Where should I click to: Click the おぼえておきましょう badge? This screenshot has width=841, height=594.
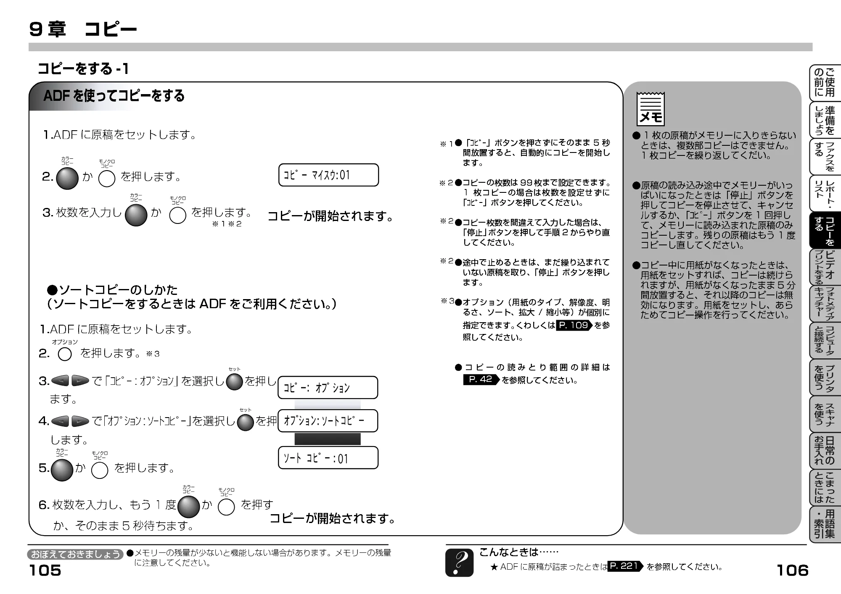coord(76,555)
